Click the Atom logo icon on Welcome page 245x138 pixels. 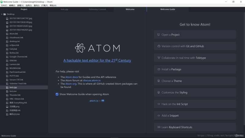pos(80,48)
